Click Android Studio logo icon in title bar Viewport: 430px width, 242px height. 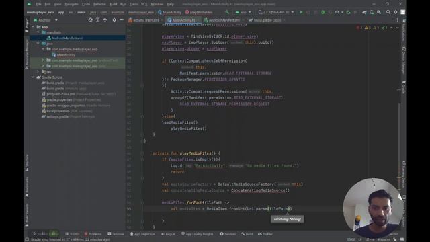click(29, 4)
